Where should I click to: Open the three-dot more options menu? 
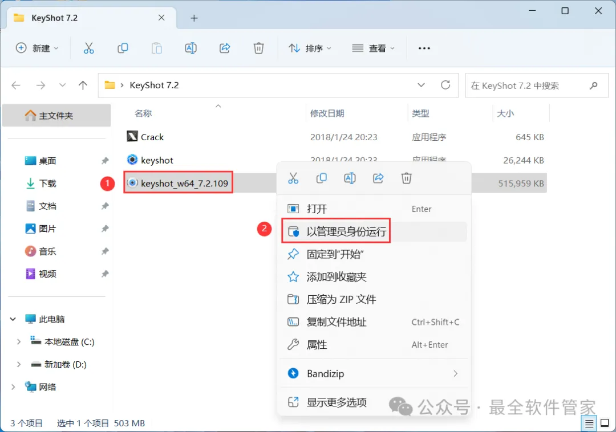[x=424, y=48]
